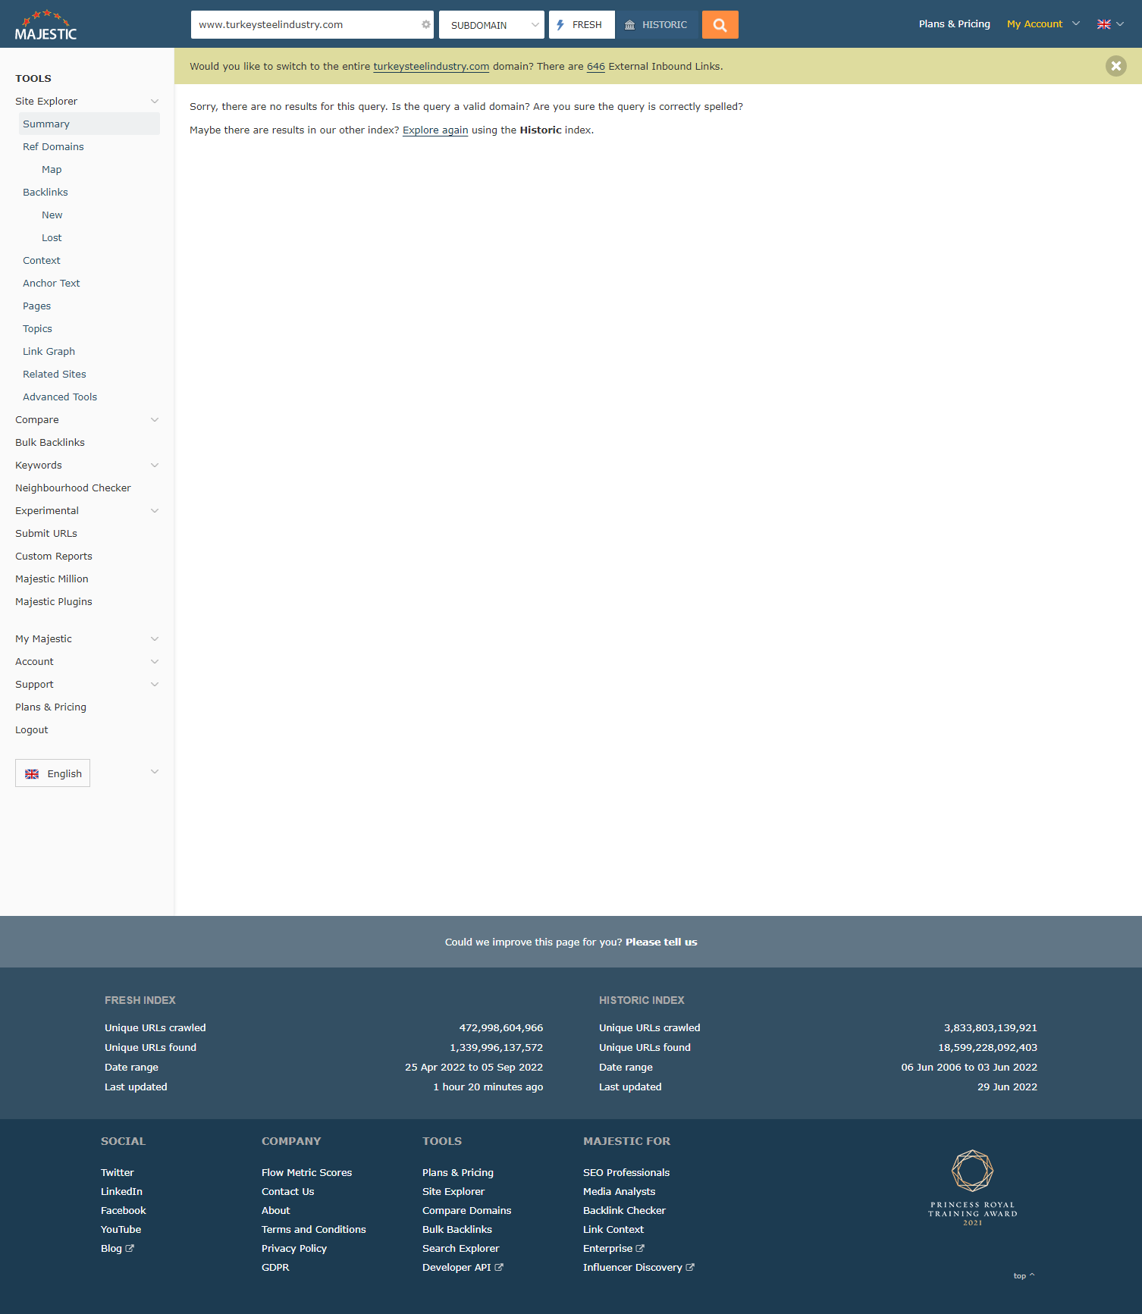The image size is (1142, 1314).
Task: Open the English language selector
Action: (x=52, y=773)
